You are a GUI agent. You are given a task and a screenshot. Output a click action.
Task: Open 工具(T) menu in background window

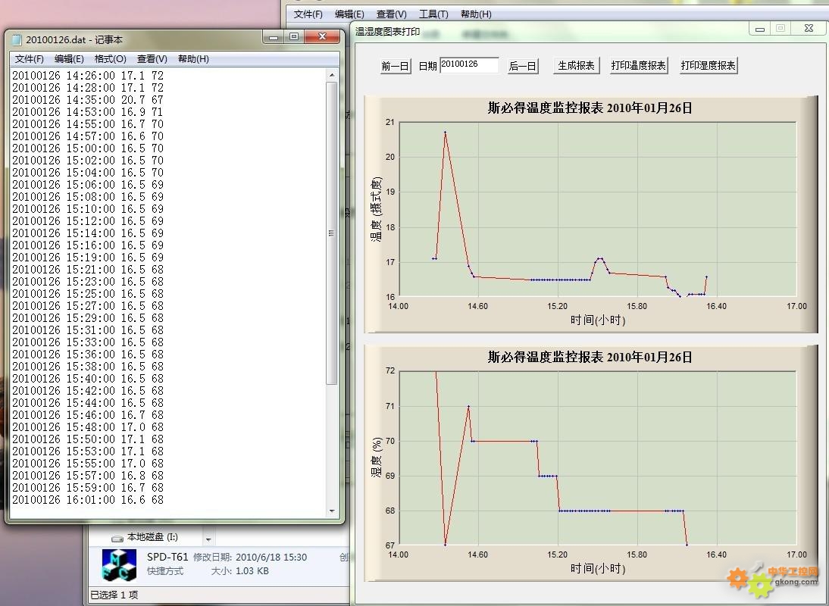433,14
